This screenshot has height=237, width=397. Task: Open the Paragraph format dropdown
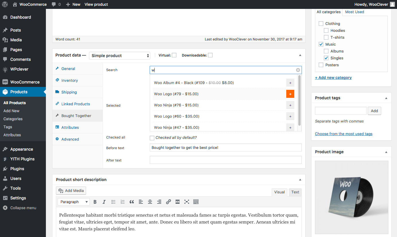pyautogui.click(x=74, y=202)
